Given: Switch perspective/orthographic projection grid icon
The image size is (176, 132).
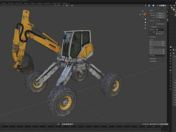Looking at the screenshot, I should tap(145, 28).
